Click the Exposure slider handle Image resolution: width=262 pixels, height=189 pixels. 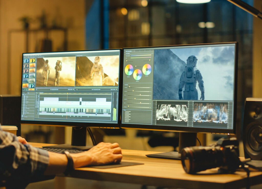point(135,99)
